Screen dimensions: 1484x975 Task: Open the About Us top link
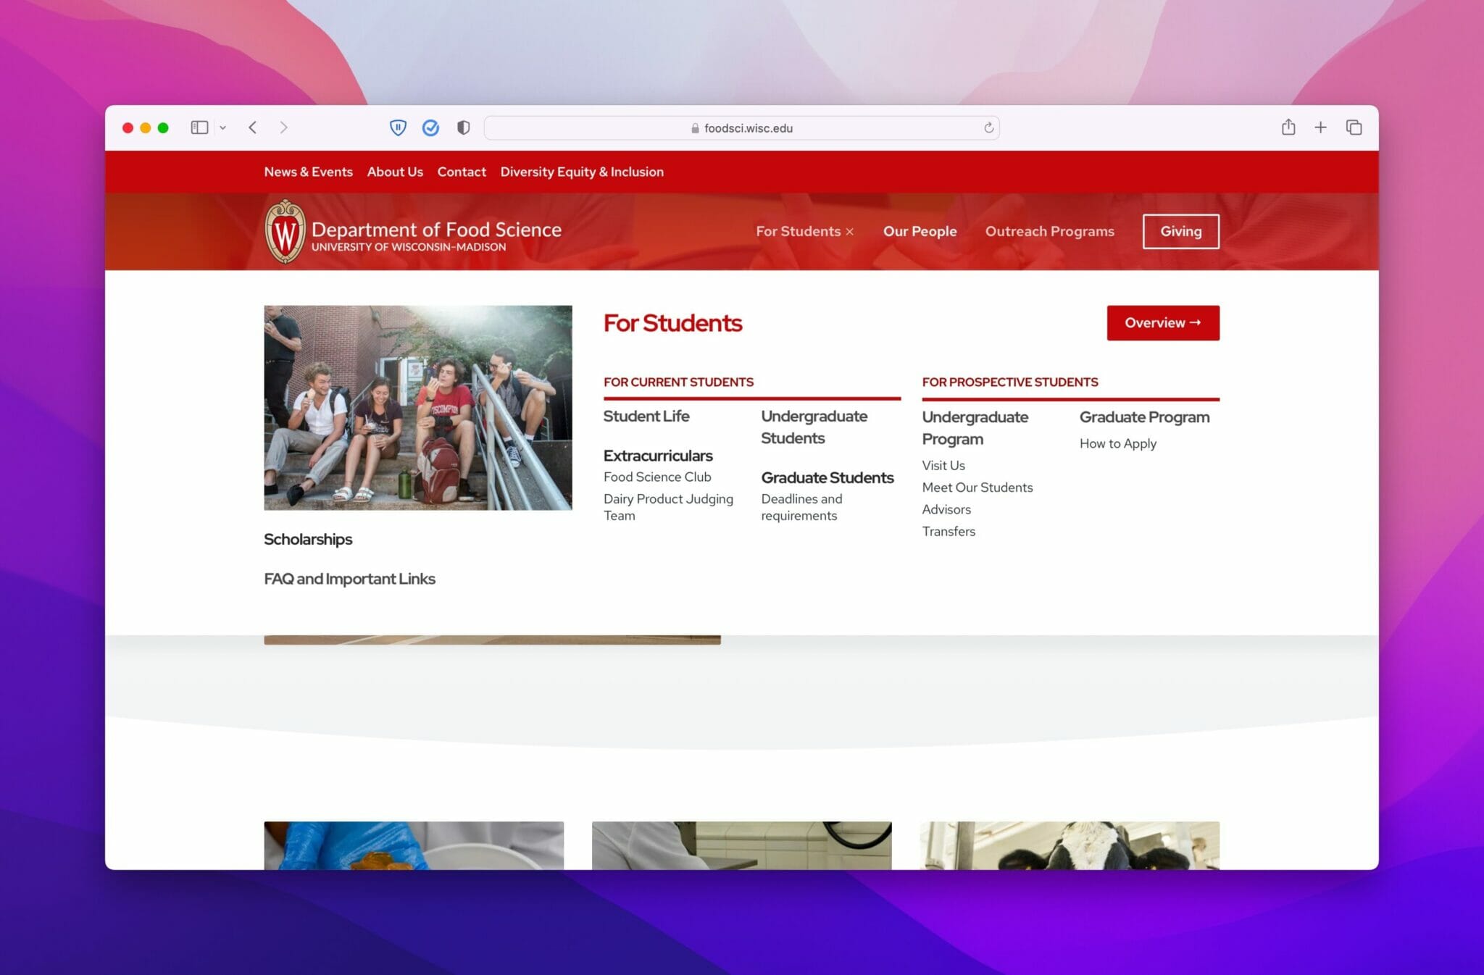pos(395,172)
